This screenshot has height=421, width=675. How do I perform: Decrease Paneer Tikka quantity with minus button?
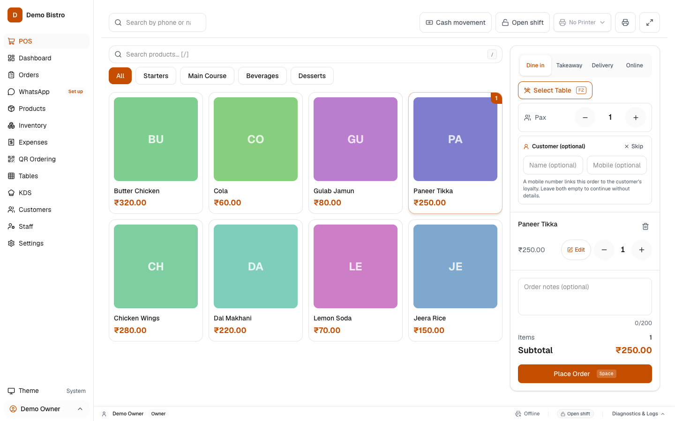pyautogui.click(x=604, y=250)
